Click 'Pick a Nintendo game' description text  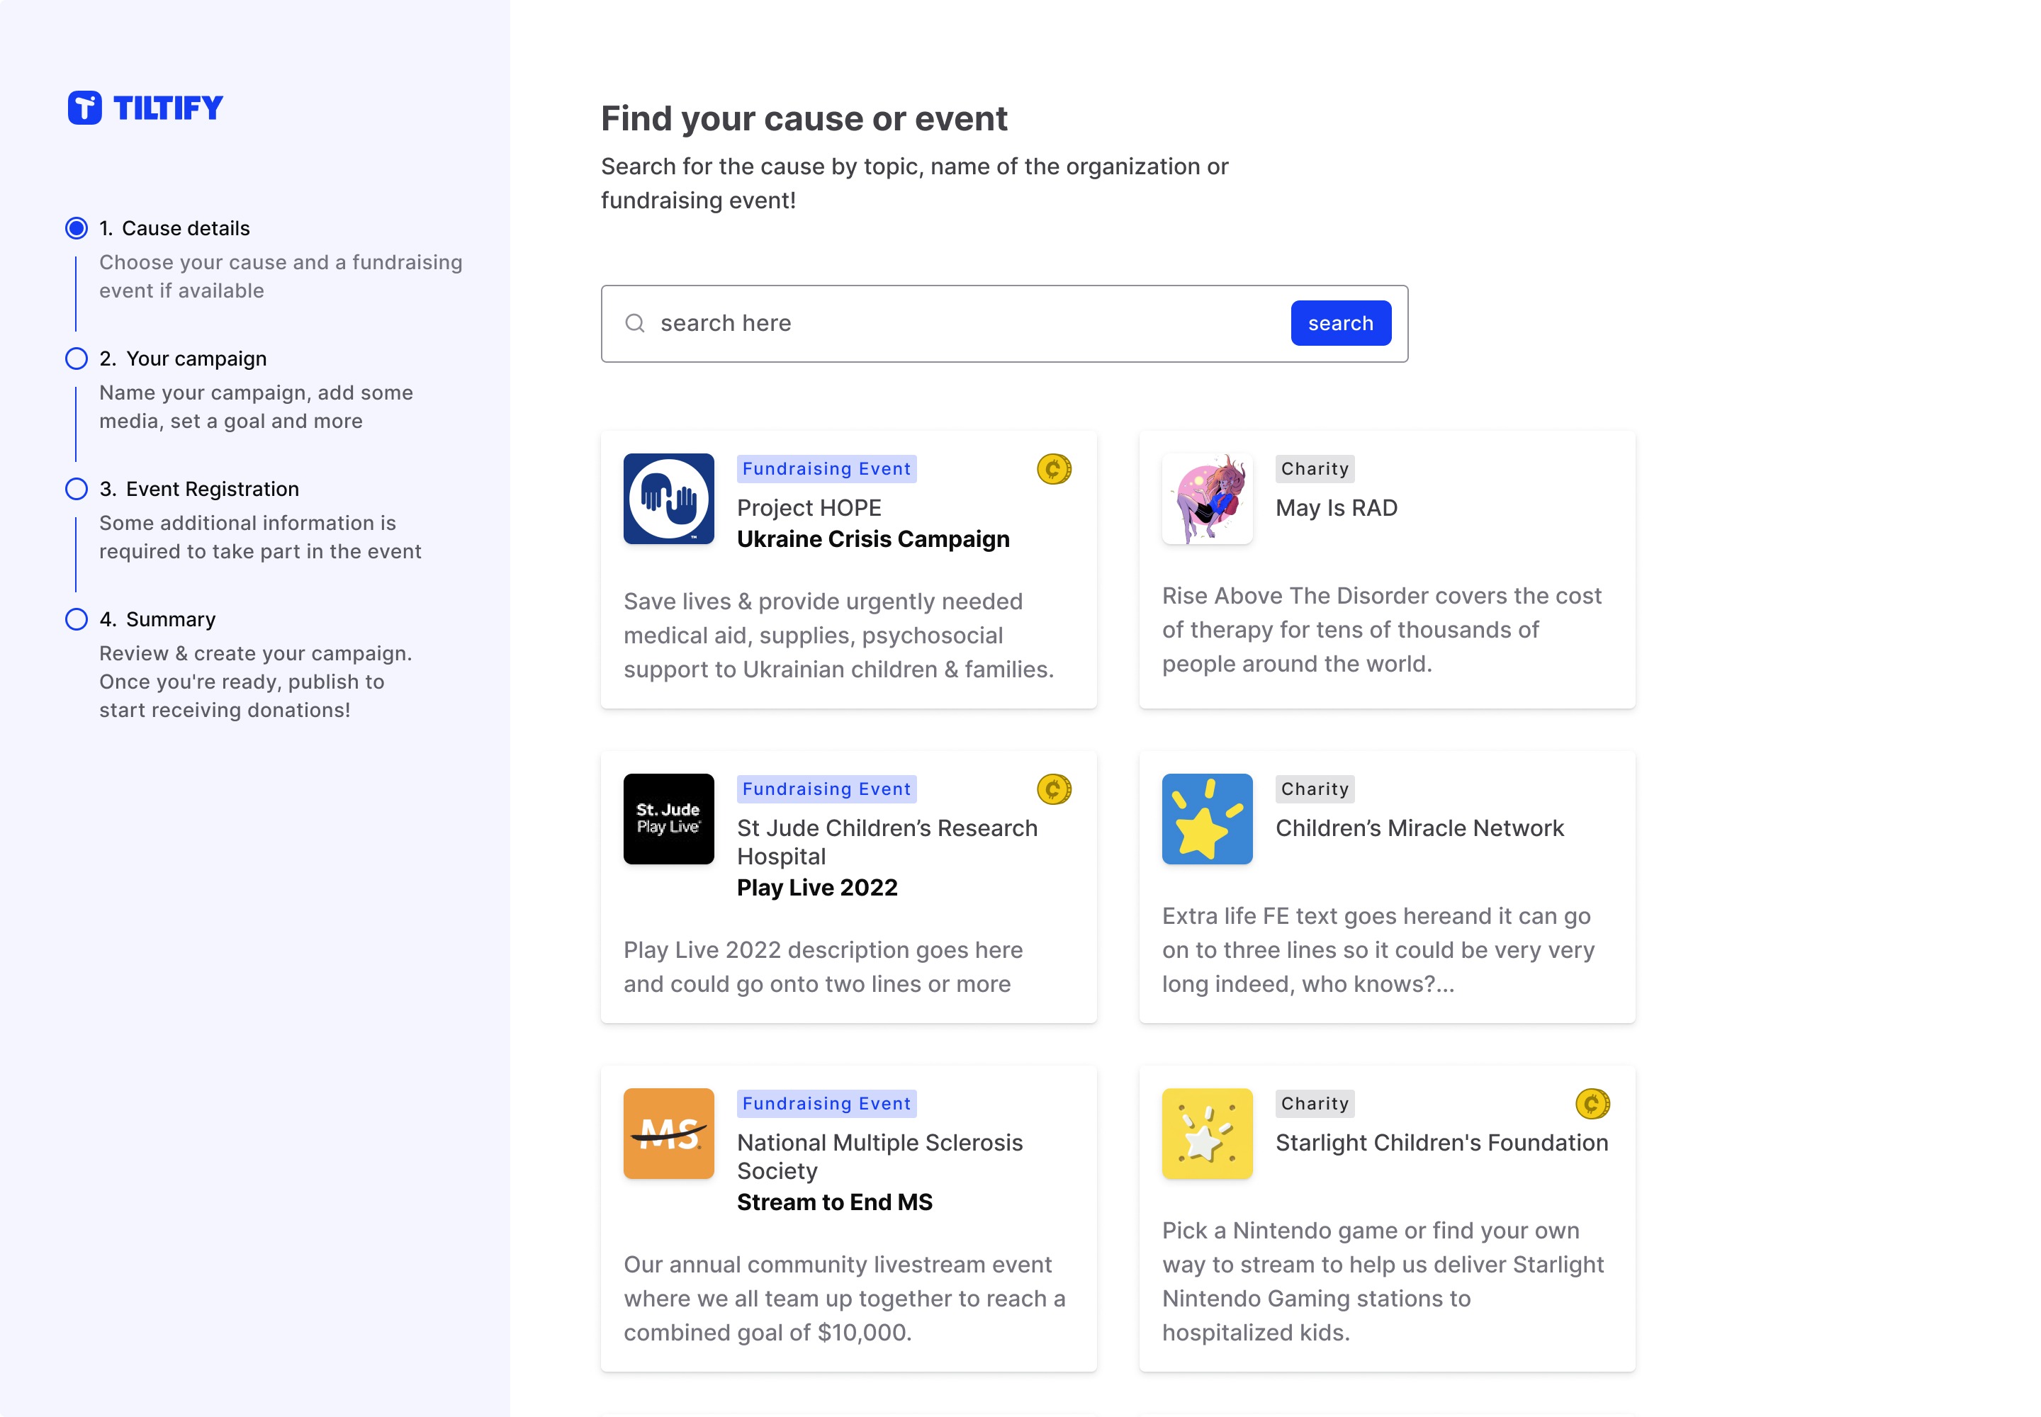1383,1282
